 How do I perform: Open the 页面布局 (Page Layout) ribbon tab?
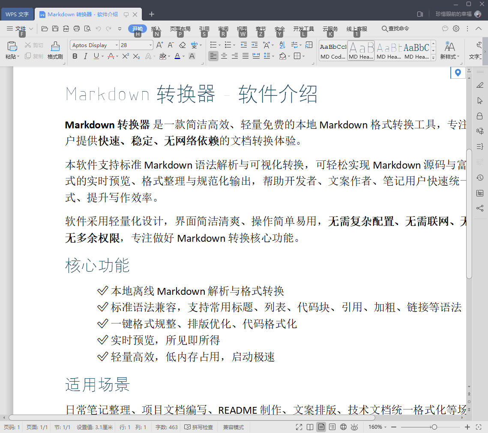(x=180, y=29)
